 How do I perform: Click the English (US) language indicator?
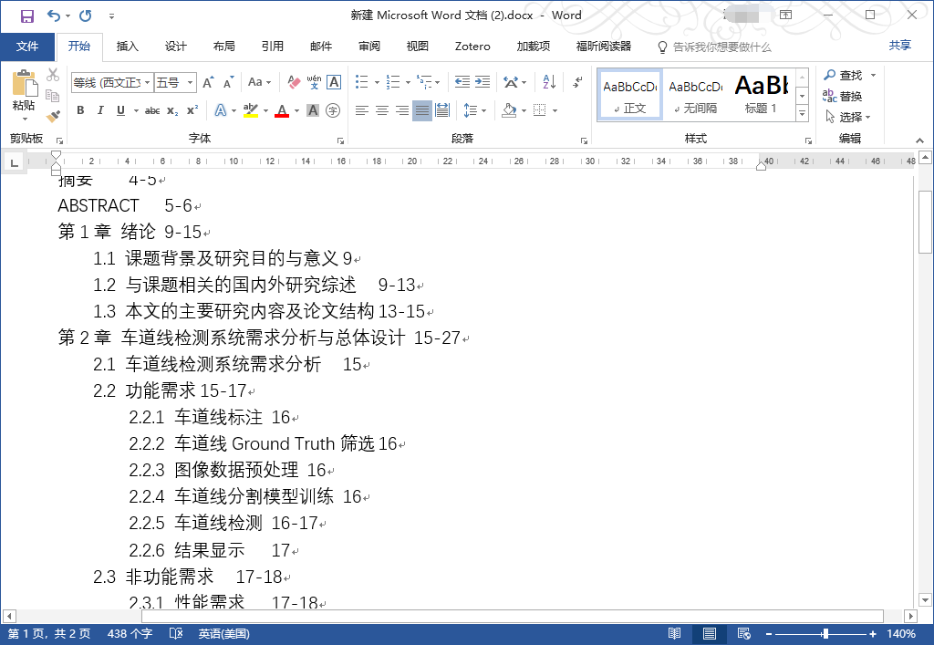click(x=224, y=634)
